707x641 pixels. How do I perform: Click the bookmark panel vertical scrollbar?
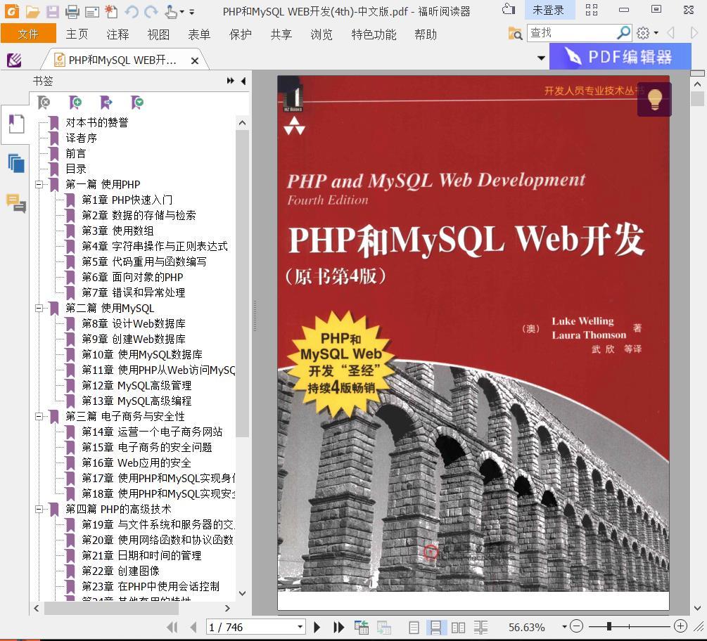[x=242, y=284]
